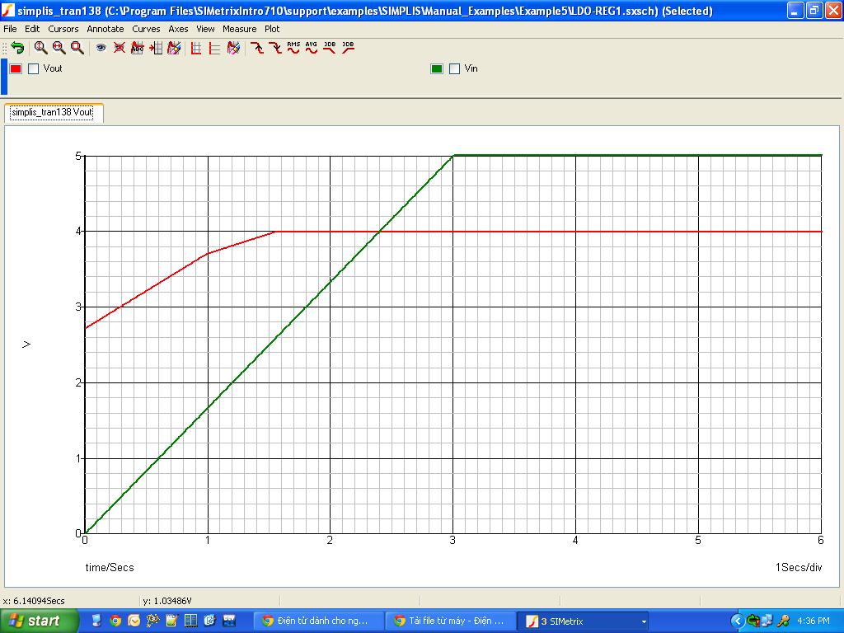Open the first Chrome taskbar button Điện tử dành cho

click(321, 621)
